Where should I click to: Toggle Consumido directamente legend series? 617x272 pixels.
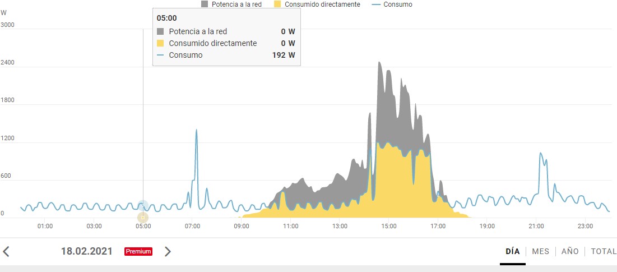pos(322,4)
